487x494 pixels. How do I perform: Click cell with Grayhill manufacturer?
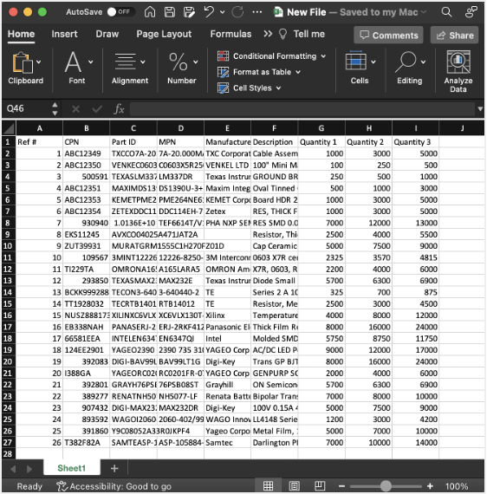227,385
